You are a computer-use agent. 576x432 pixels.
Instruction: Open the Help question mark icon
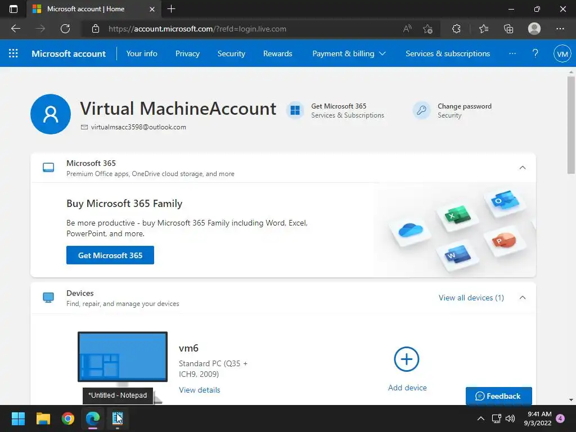535,53
